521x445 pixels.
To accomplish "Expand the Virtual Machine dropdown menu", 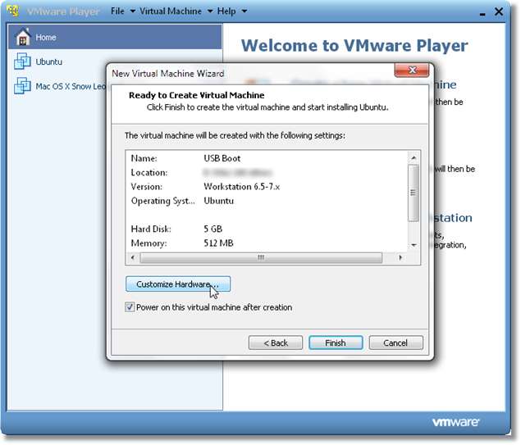I will (176, 11).
